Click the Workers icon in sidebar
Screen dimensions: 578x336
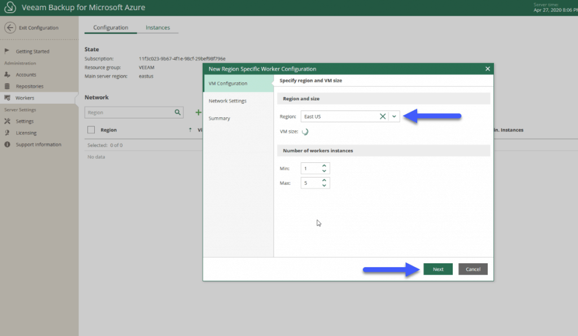click(x=7, y=98)
